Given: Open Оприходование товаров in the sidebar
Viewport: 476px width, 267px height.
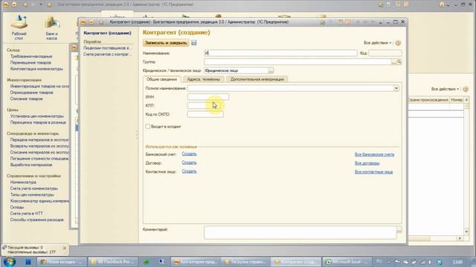Looking at the screenshot, I should (31, 92).
